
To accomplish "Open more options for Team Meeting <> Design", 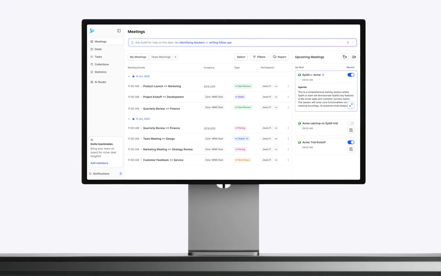I will point(288,139).
